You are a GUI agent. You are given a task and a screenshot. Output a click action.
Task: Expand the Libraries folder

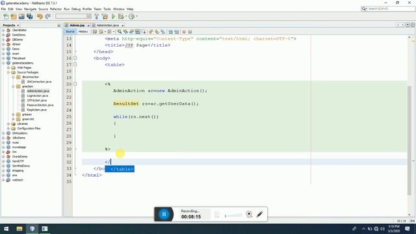point(8,123)
